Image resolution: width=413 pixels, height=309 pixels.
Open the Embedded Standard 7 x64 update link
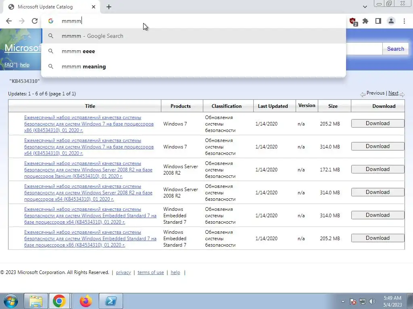coord(90,216)
